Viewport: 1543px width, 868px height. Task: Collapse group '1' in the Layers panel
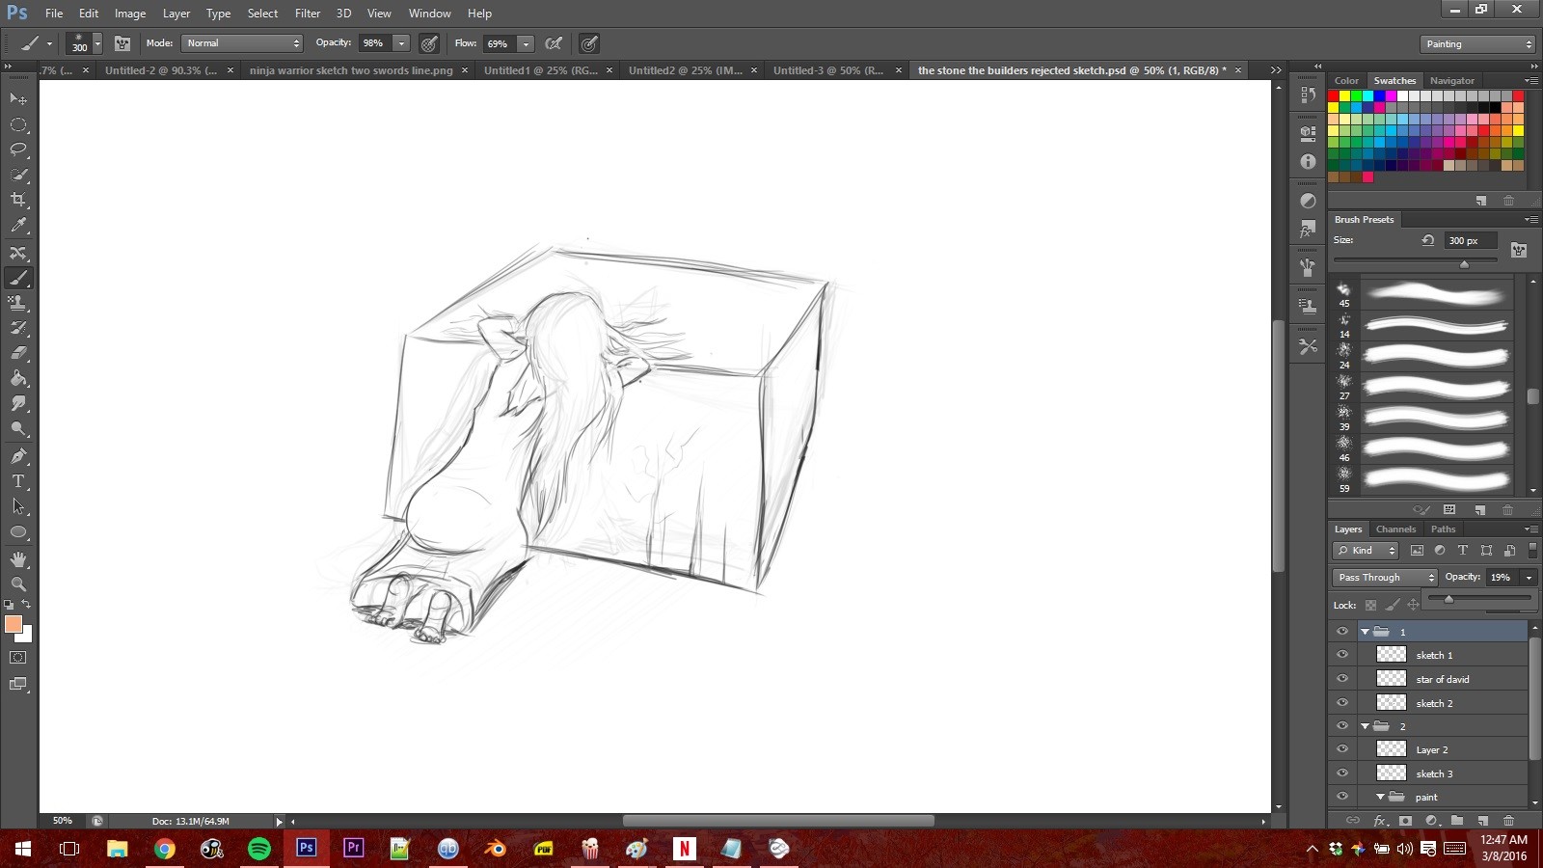[1367, 631]
